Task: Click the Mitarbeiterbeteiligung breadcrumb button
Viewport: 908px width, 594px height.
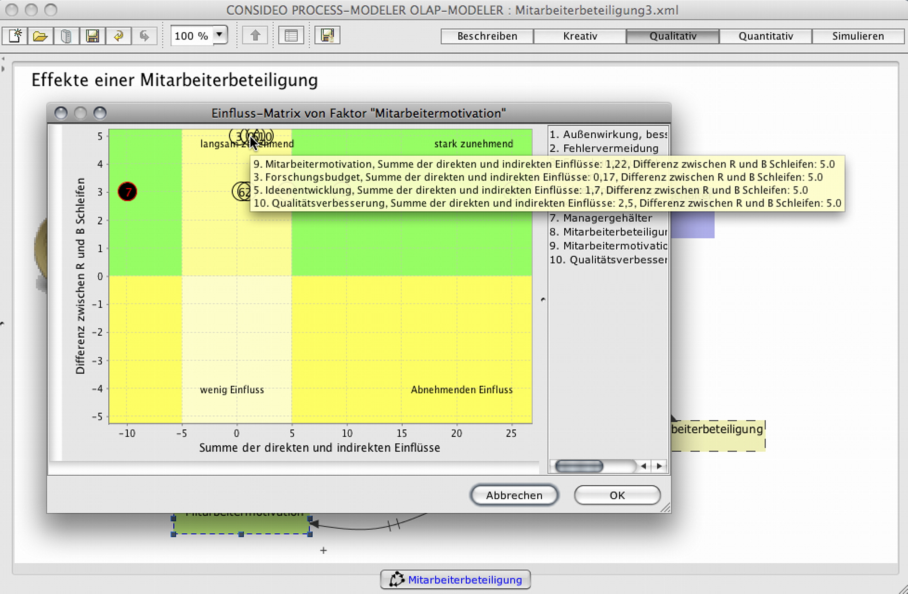Action: (x=456, y=579)
